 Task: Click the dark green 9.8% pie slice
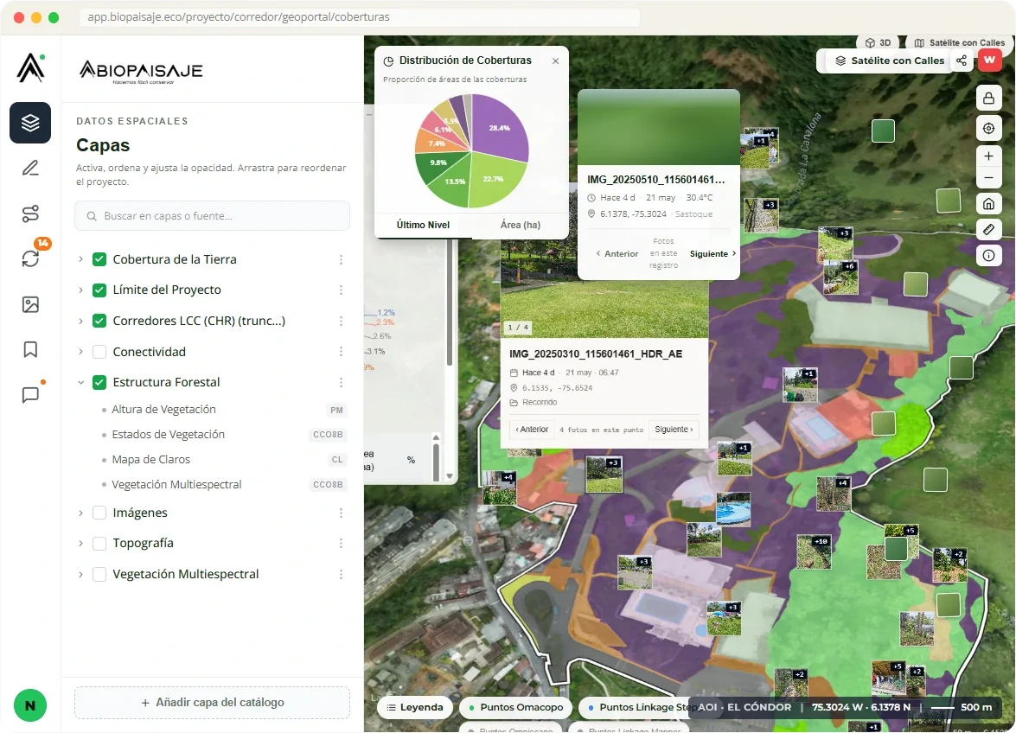coord(438,164)
